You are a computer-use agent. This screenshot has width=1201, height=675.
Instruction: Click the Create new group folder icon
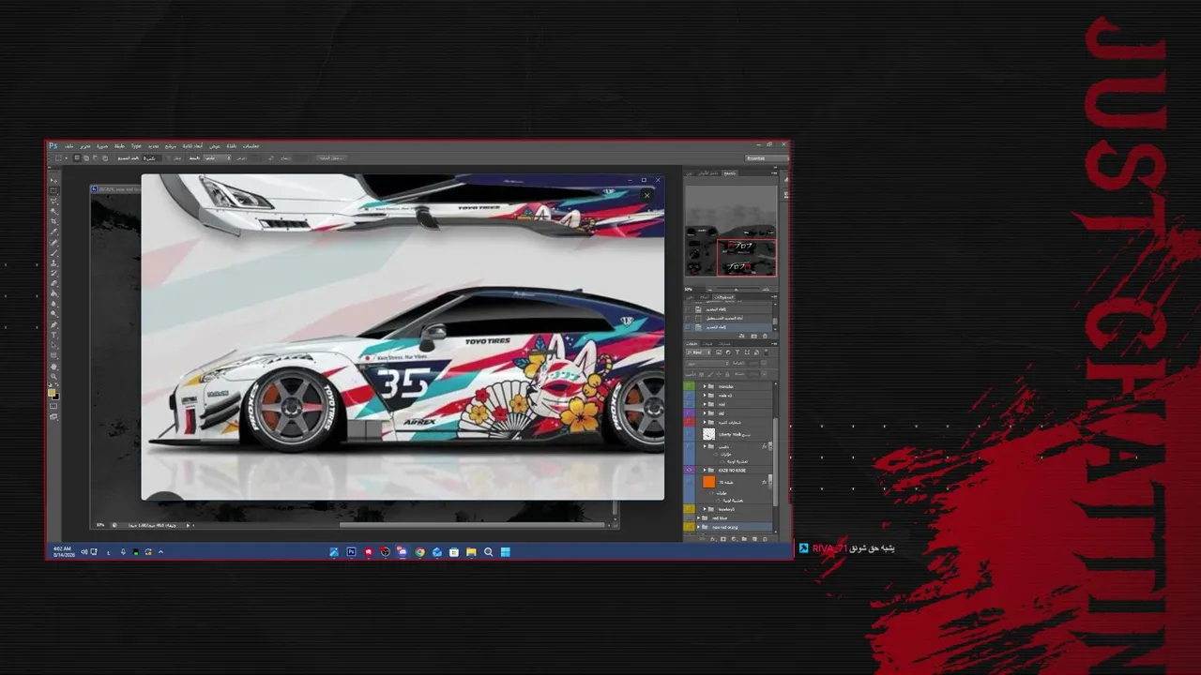(x=744, y=539)
